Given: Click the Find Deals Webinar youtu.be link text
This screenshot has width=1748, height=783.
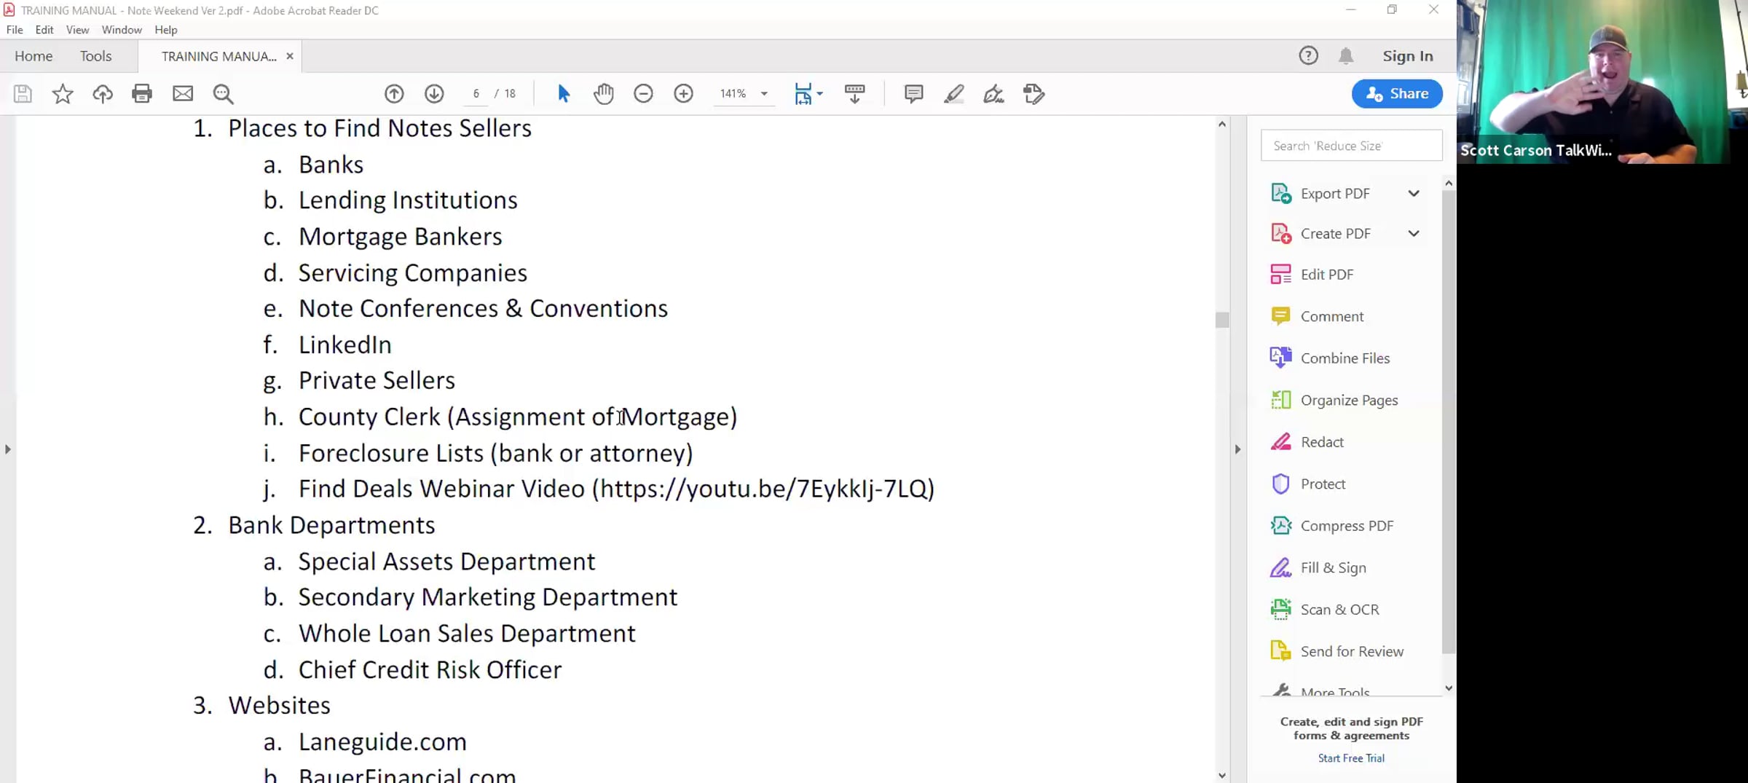Looking at the screenshot, I should coord(763,489).
